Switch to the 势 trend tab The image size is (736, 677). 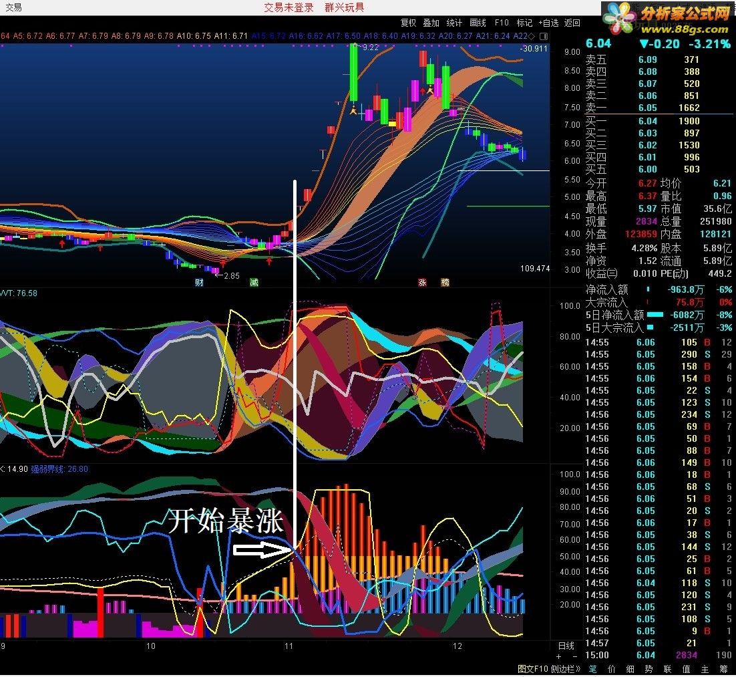649,668
